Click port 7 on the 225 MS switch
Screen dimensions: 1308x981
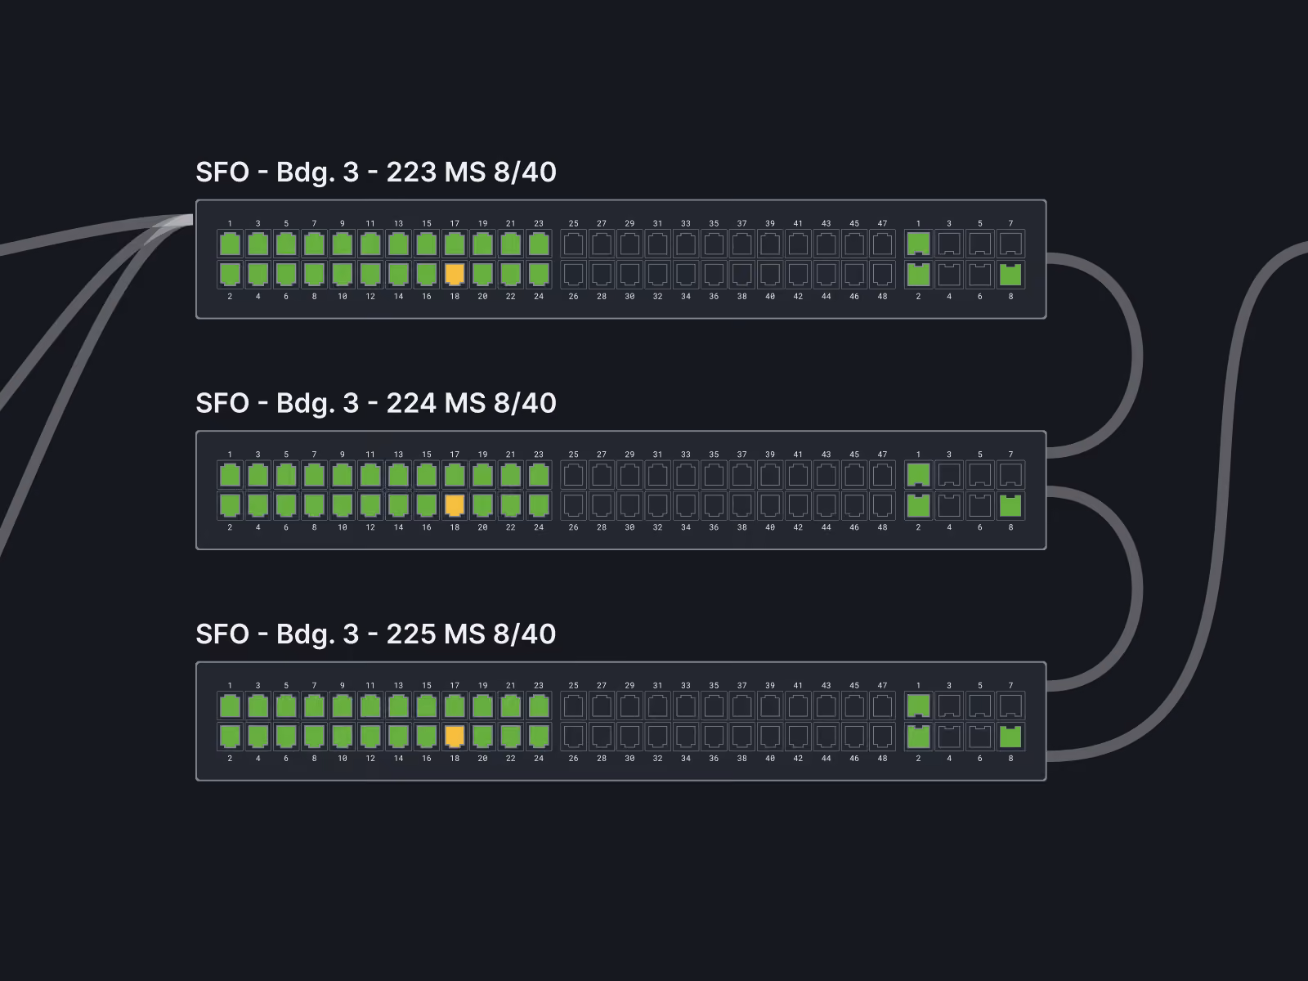click(314, 706)
